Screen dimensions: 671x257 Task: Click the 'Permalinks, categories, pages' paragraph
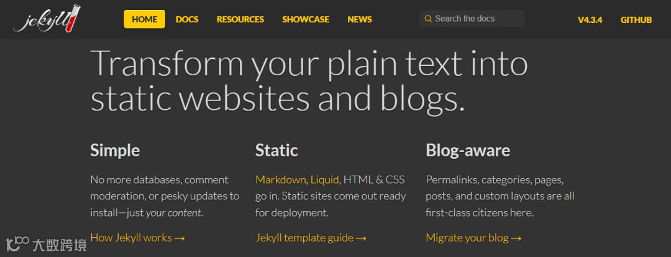tap(500, 196)
